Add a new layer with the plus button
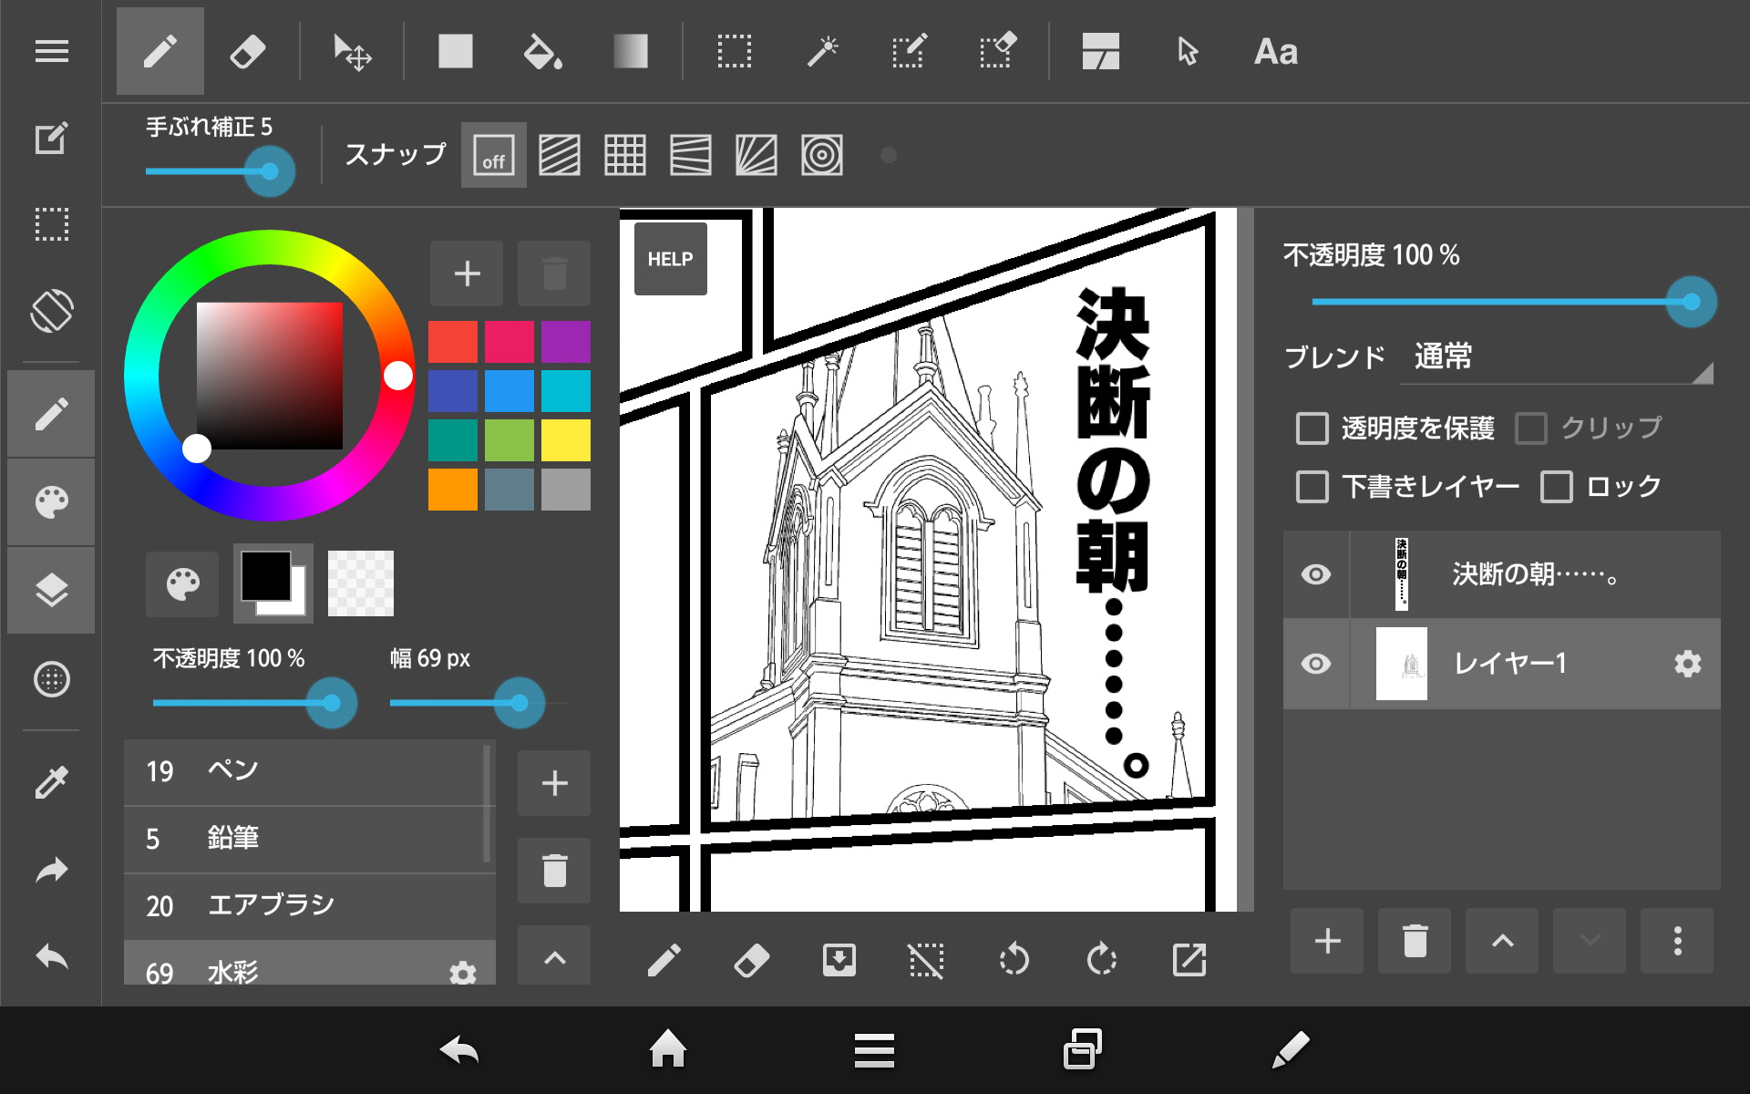 (x=1327, y=942)
